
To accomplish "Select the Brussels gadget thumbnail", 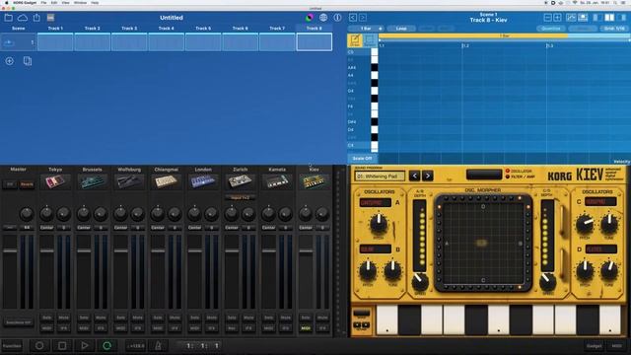I will [92, 181].
